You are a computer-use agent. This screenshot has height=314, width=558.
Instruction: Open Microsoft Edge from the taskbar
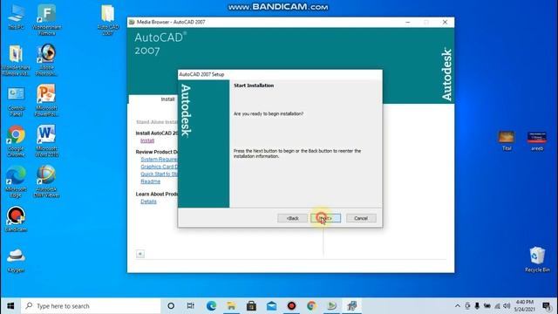click(x=211, y=306)
